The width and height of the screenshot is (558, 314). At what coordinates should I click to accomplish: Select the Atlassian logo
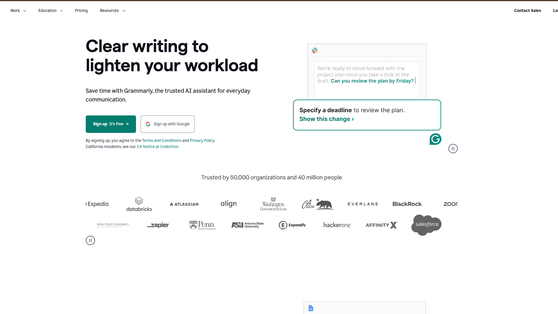tap(184, 204)
